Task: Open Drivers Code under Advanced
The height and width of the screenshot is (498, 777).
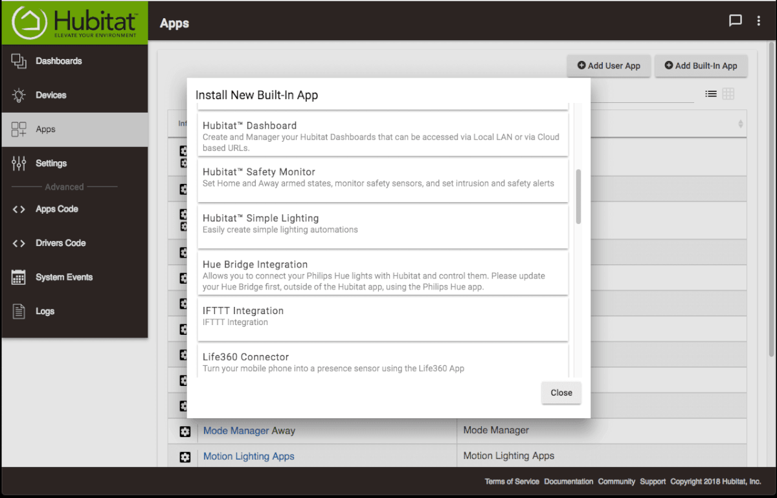Action: click(x=74, y=243)
